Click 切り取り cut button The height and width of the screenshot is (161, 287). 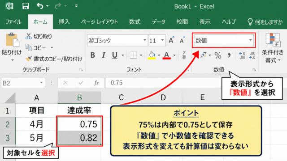pyautogui.click(x=39, y=36)
